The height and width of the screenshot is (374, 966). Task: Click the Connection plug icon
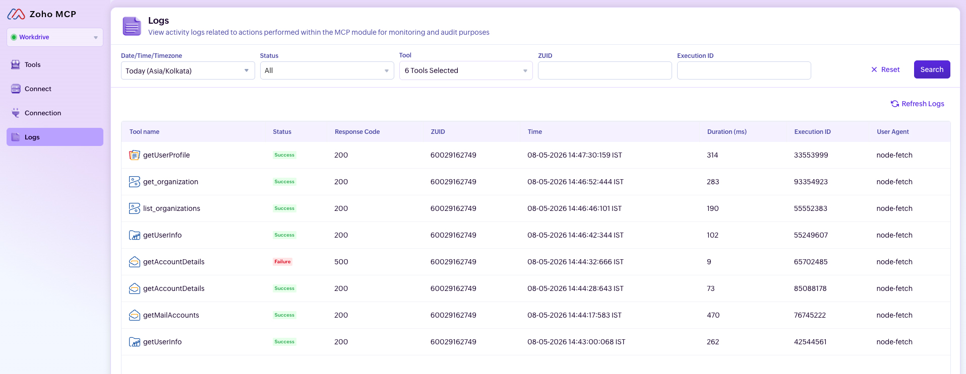coord(16,113)
